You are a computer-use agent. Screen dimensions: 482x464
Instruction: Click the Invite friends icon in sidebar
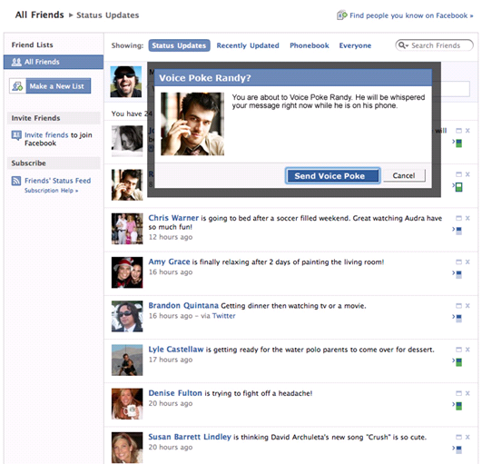16,135
